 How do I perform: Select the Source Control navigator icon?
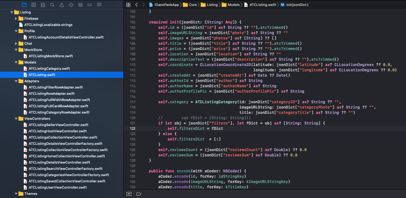(x=33, y=5)
